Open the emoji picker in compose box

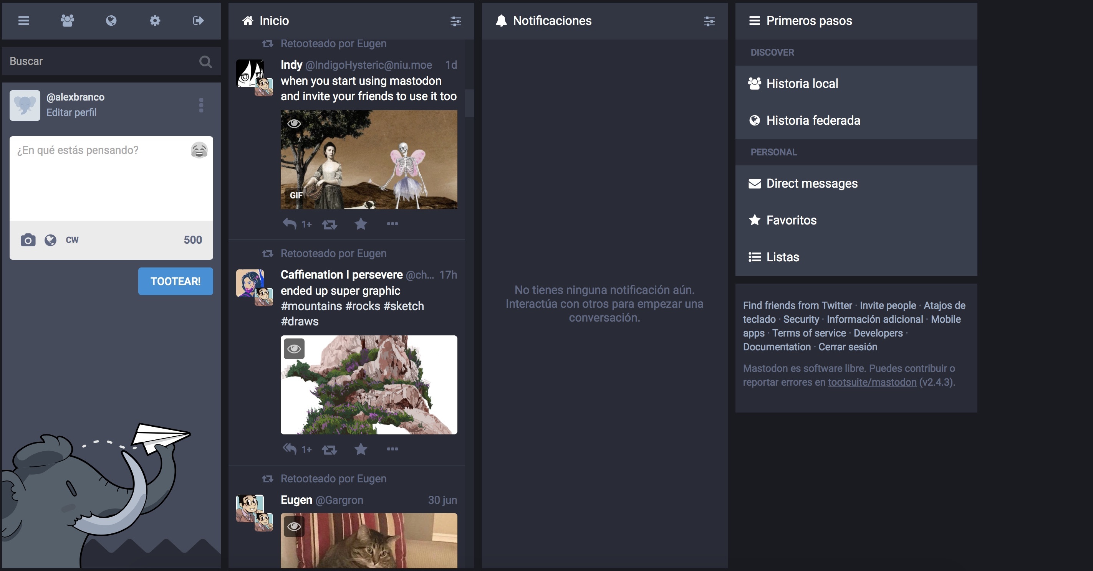click(x=199, y=150)
